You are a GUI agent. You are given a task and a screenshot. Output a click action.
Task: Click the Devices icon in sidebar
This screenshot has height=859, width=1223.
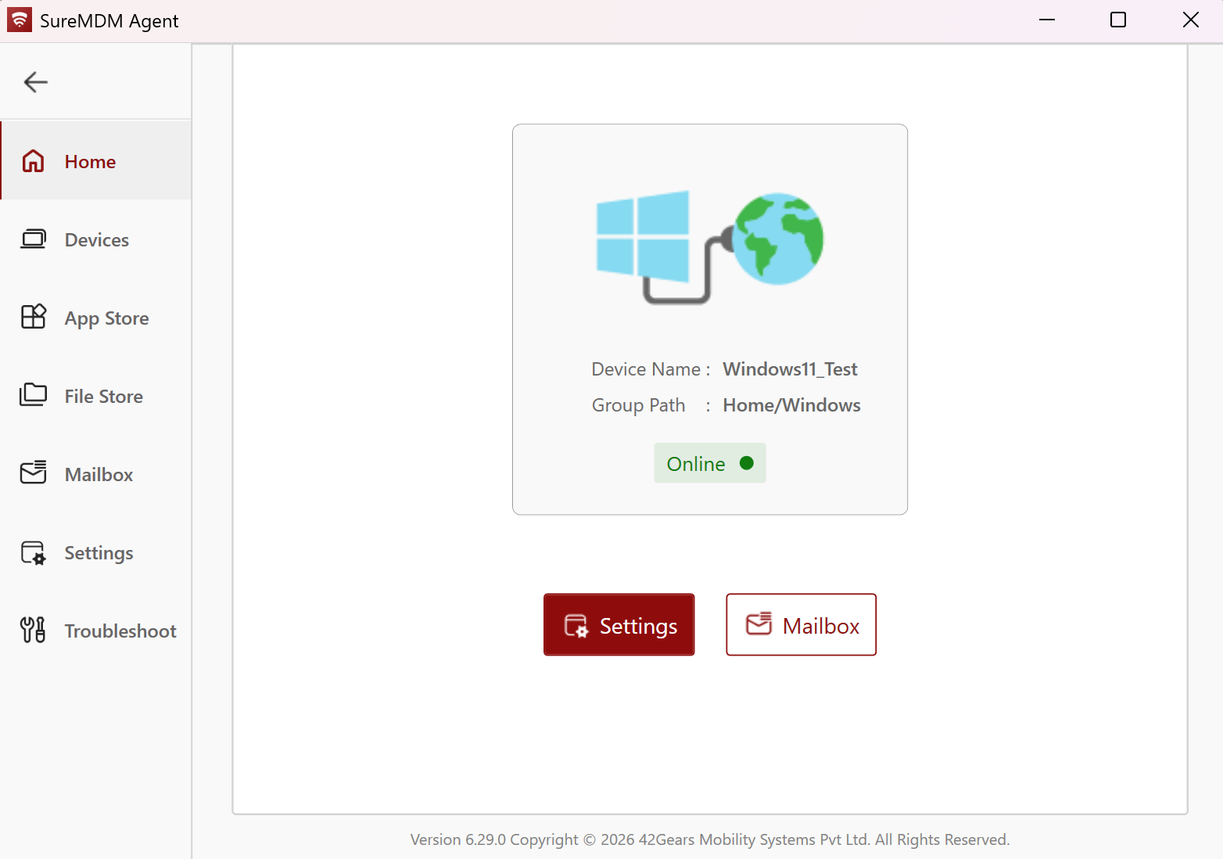pos(33,239)
